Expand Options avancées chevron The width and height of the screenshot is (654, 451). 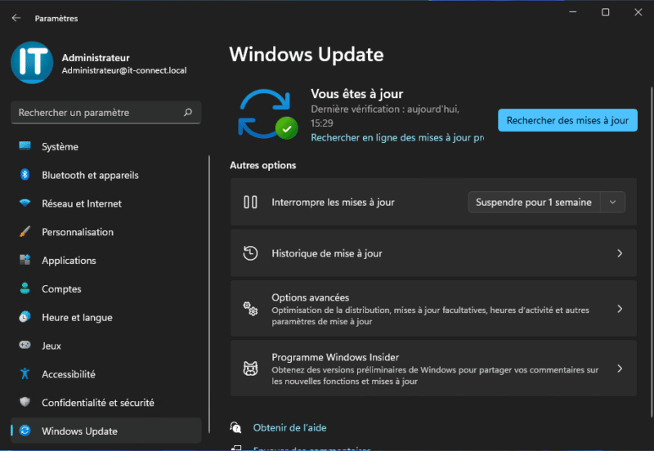619,309
